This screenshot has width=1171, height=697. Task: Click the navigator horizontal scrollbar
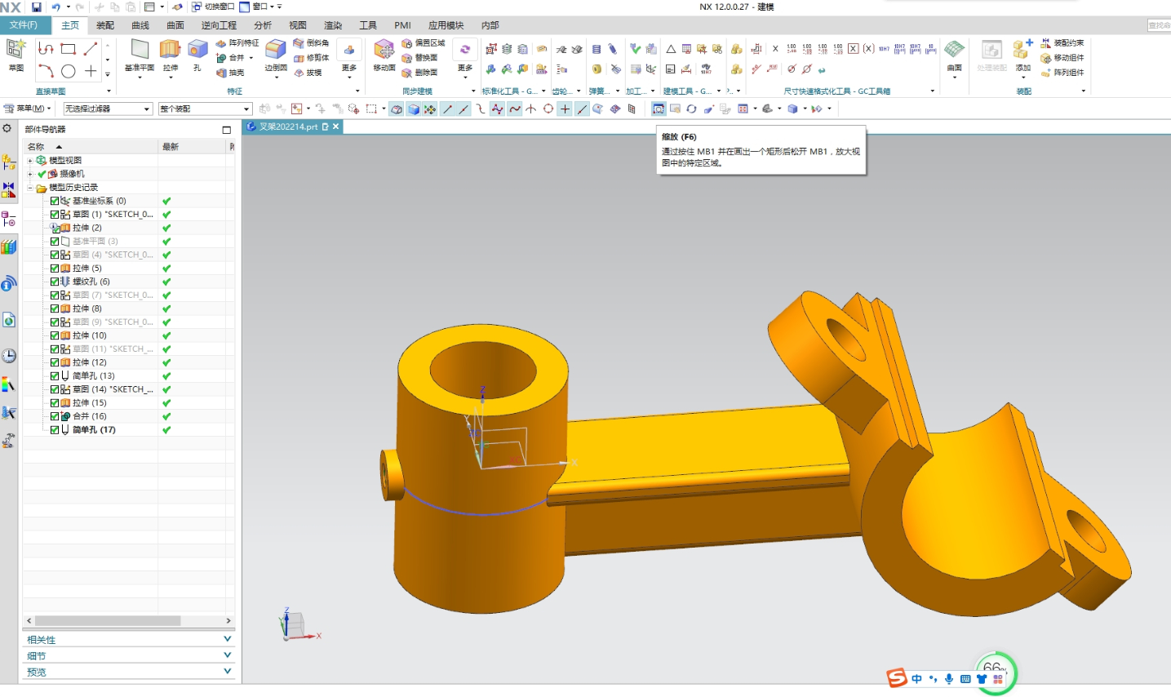click(x=108, y=621)
